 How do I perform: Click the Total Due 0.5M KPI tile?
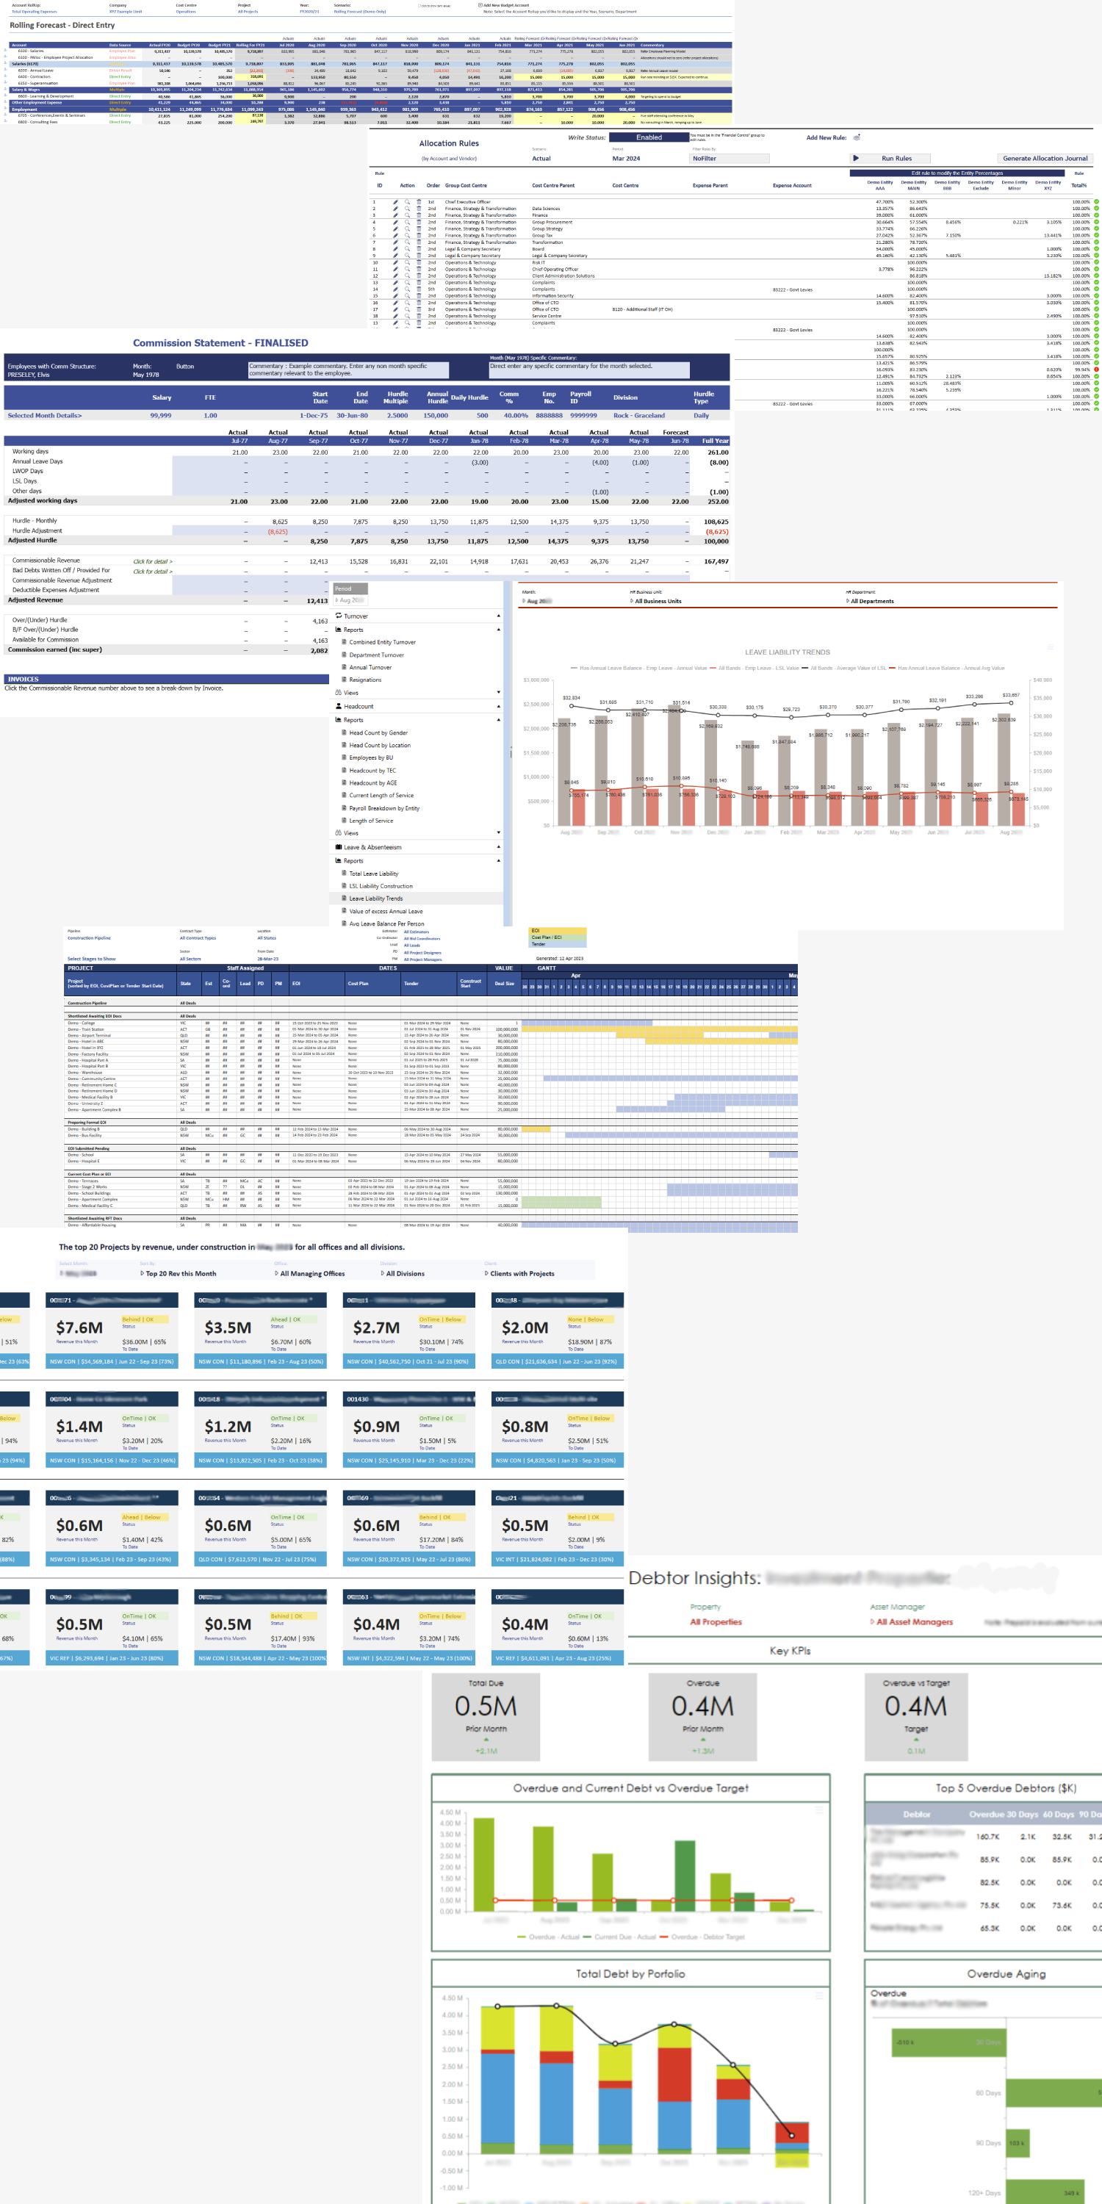[485, 1715]
